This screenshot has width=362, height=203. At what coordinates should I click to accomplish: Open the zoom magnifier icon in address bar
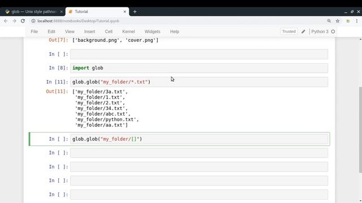pos(329,21)
